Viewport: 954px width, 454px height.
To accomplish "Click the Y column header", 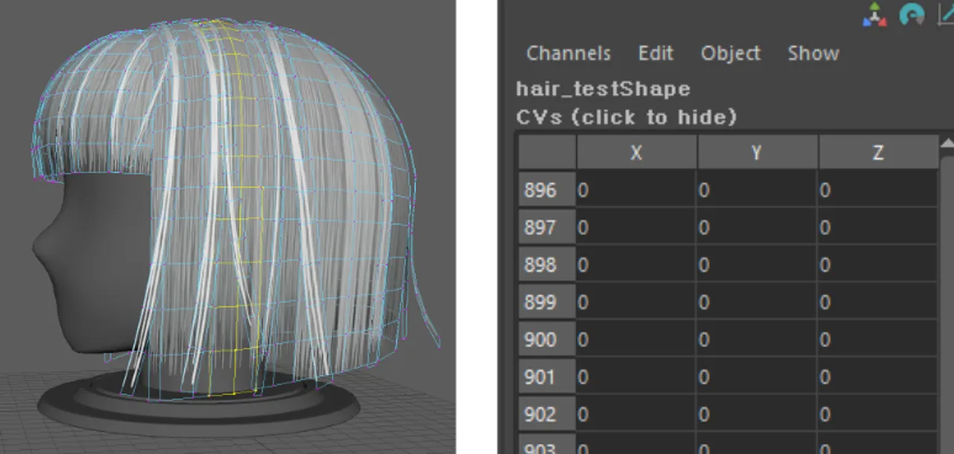I will pos(756,153).
